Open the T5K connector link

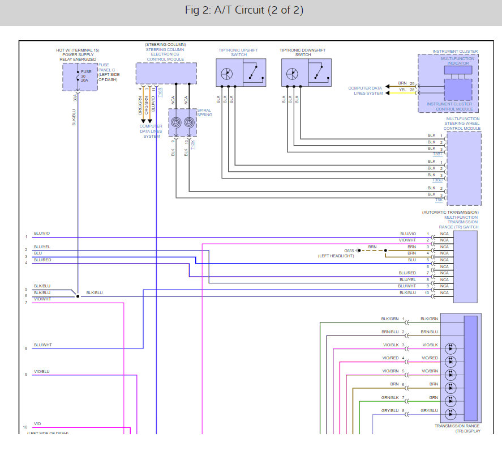tap(439, 200)
